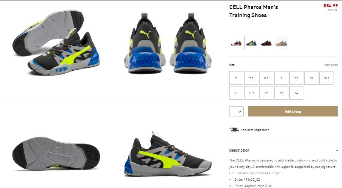Choose shoe size 14
342x188 pixels.
click(296, 93)
